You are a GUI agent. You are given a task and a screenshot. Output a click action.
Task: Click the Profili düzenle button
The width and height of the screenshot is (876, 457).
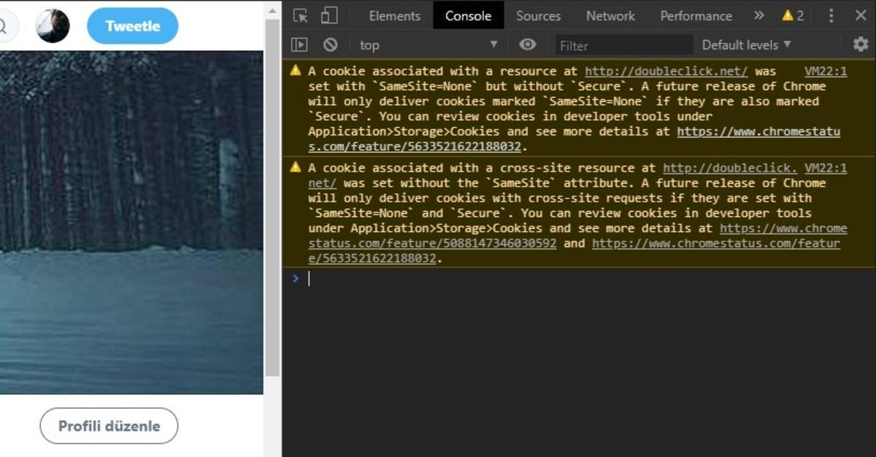click(x=109, y=426)
